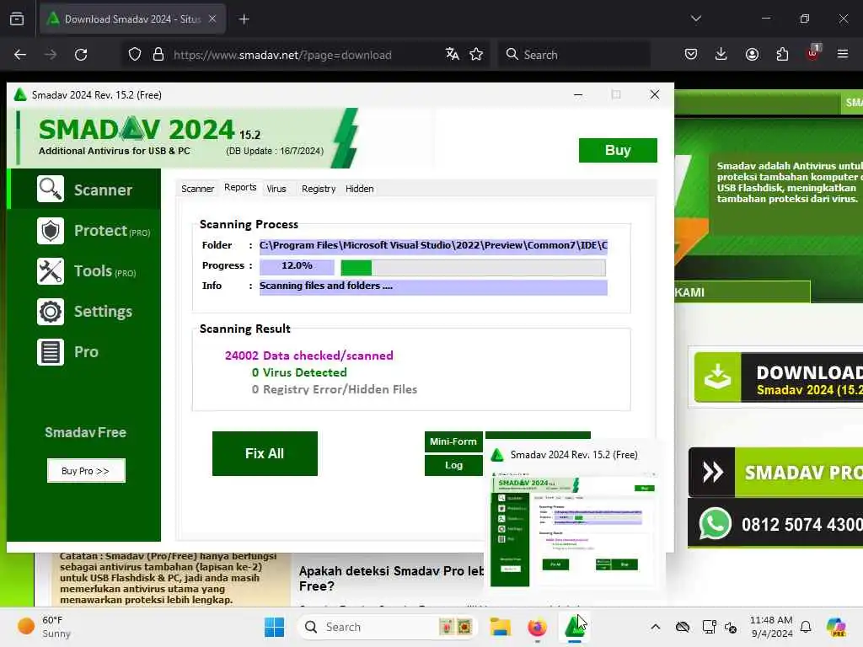863x647 pixels.
Task: Switch to the Registry tab
Action: pyautogui.click(x=318, y=189)
